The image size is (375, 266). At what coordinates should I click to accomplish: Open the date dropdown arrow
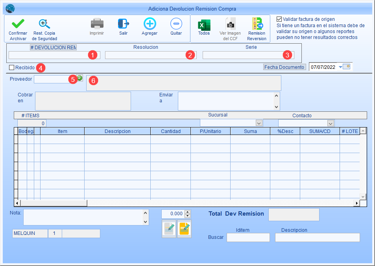(x=340, y=67)
